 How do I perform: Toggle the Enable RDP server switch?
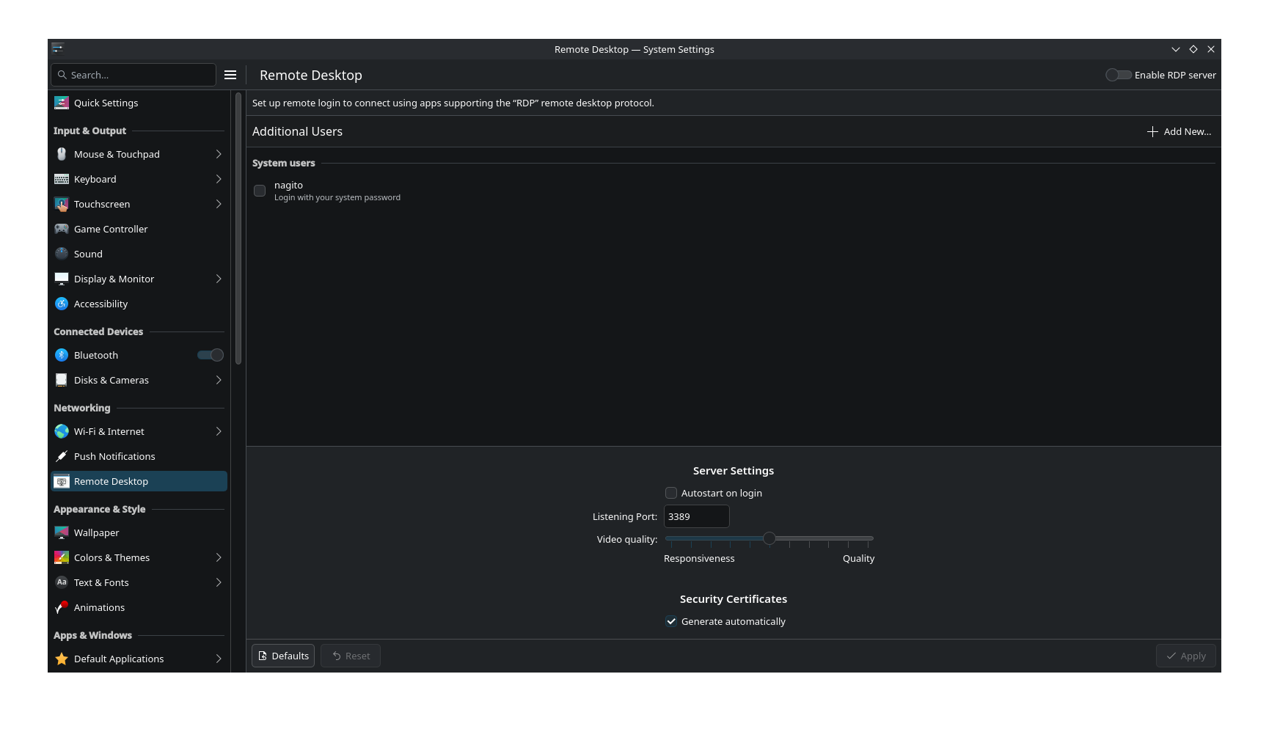coord(1118,76)
